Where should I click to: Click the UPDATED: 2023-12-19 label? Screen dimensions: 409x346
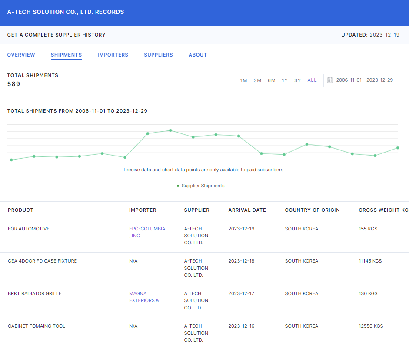pos(370,35)
